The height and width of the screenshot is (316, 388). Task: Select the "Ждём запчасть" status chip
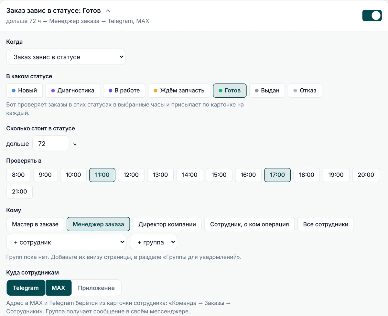point(179,91)
